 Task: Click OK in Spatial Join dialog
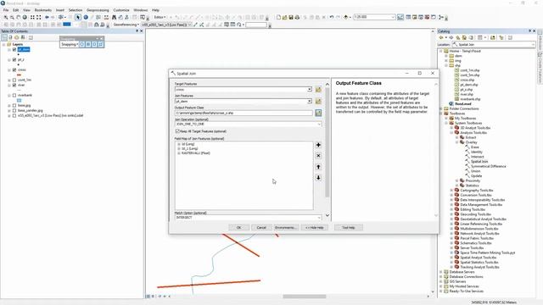point(238,228)
